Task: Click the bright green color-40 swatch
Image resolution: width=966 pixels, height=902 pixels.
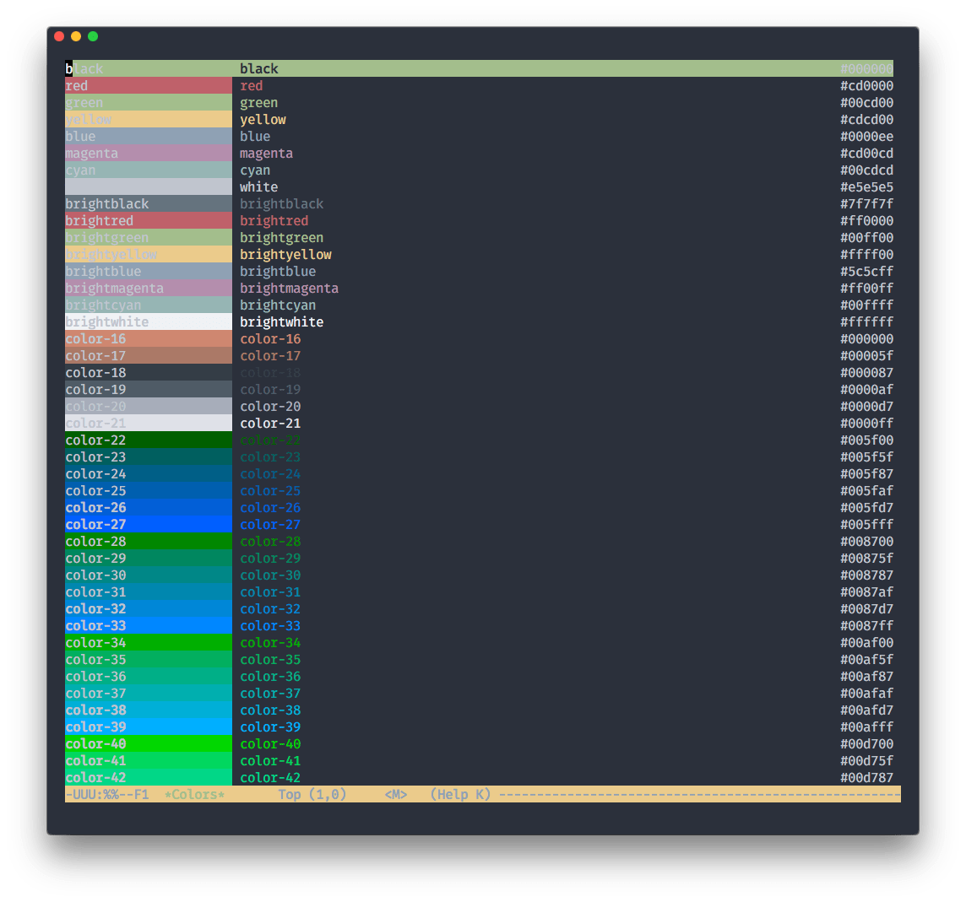Action: (x=148, y=743)
